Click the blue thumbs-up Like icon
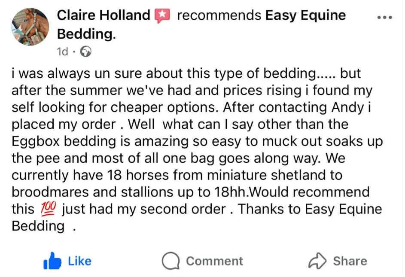The width and height of the screenshot is (405, 277). tap(52, 261)
